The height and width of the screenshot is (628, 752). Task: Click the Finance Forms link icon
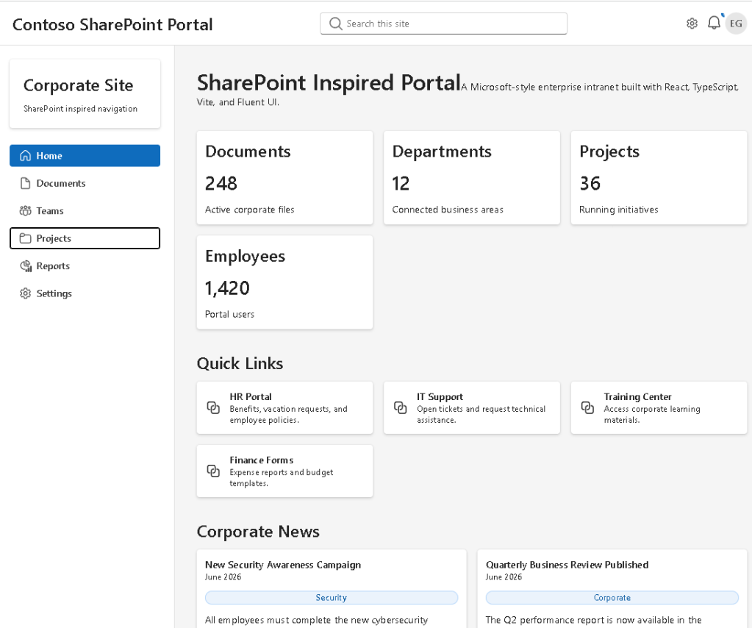pos(213,471)
